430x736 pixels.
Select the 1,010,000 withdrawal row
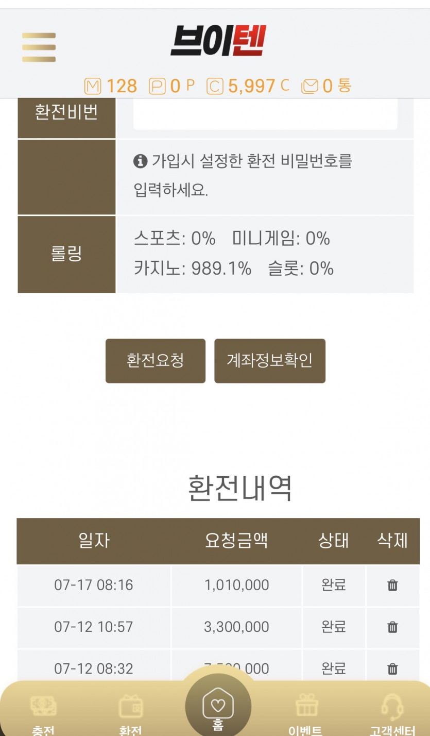pos(218,585)
